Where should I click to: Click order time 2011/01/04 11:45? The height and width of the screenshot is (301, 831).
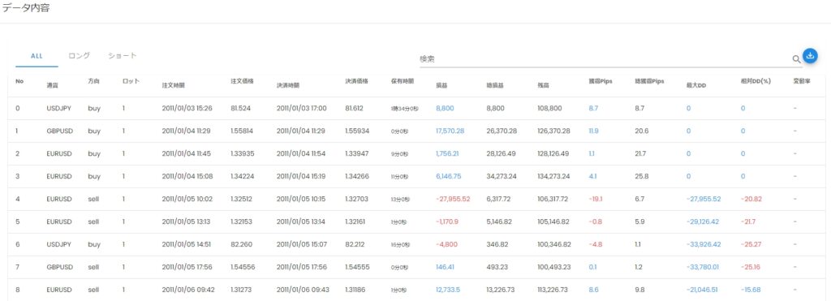tap(187, 153)
